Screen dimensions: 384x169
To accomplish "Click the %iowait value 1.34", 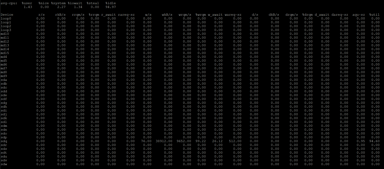I will coord(78,7).
